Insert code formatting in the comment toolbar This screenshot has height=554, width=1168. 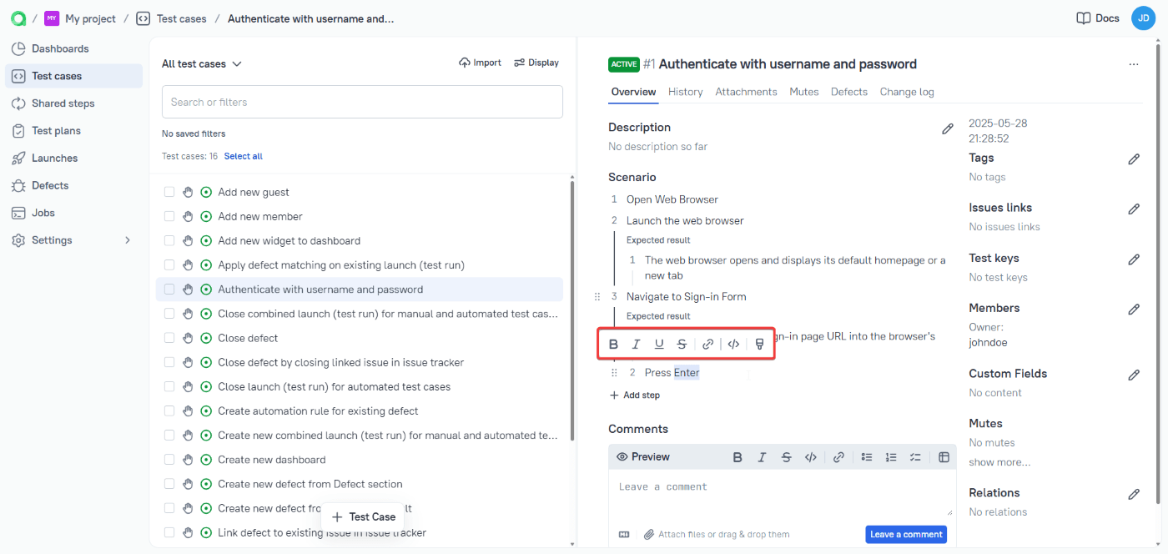click(810, 456)
